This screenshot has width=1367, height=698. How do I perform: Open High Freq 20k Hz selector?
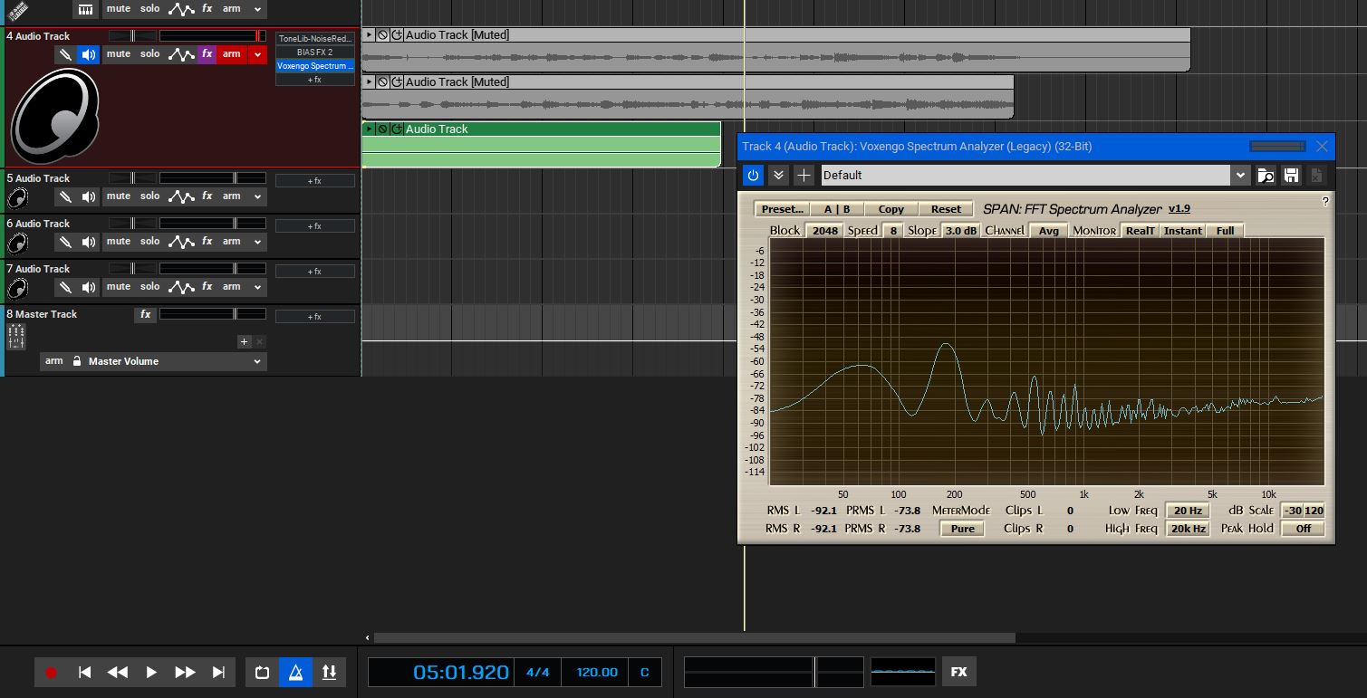[x=1188, y=529]
